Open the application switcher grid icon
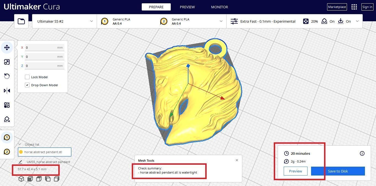Screen dimensions: 376x186 coord(354,7)
